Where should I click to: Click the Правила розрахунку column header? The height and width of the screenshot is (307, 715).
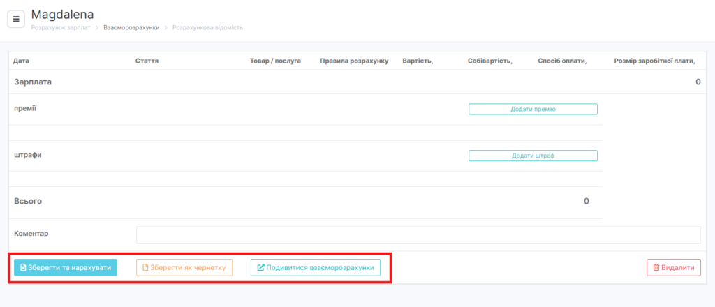(353, 61)
